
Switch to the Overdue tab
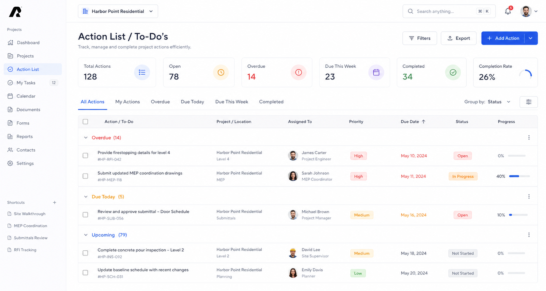[160, 102]
